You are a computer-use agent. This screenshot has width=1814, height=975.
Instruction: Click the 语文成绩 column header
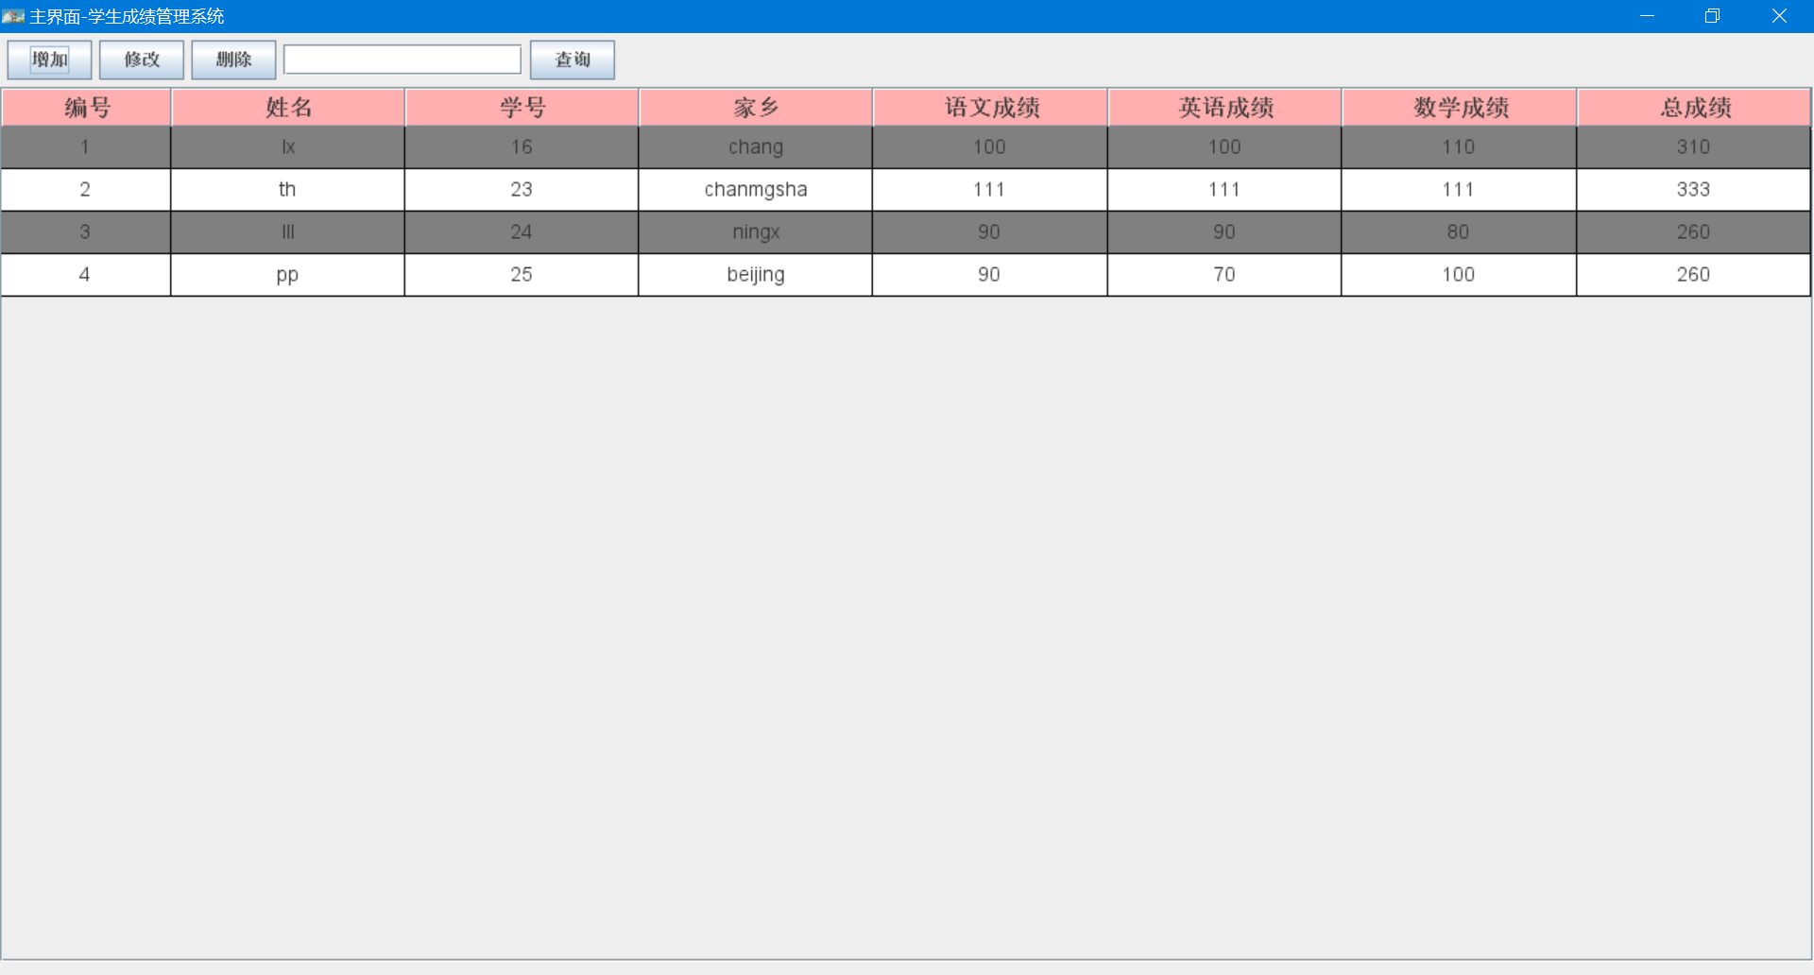click(x=990, y=108)
